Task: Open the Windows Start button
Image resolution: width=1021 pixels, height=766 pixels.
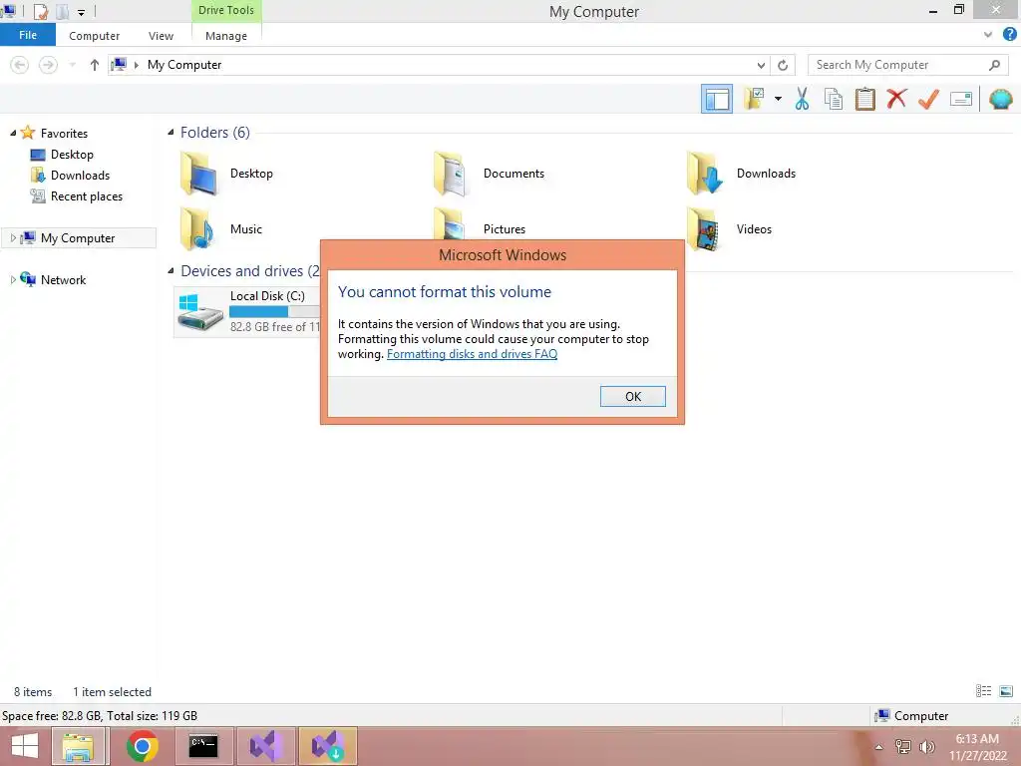Action: [x=25, y=746]
